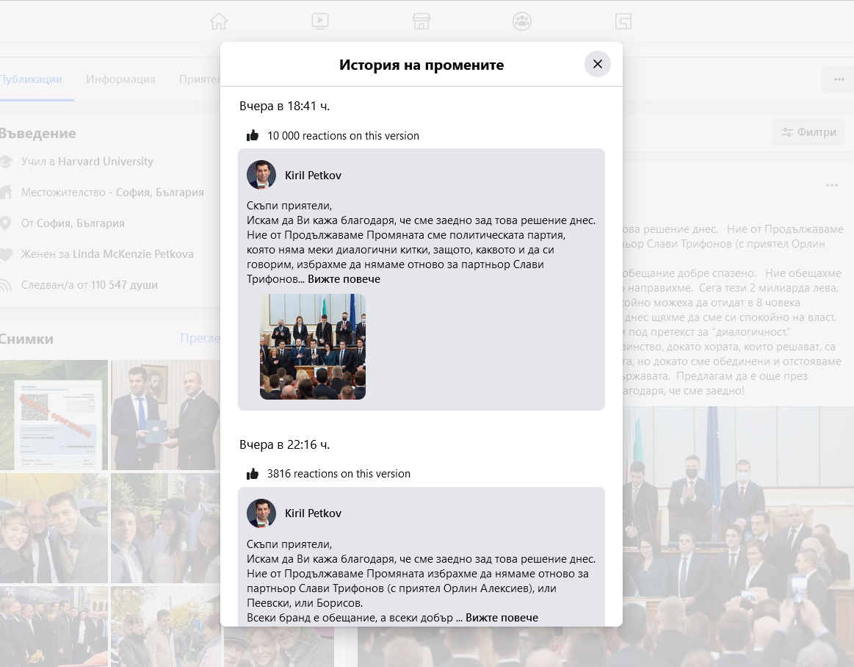Open the Gaming icon in top bar
854x667 pixels.
coord(623,21)
